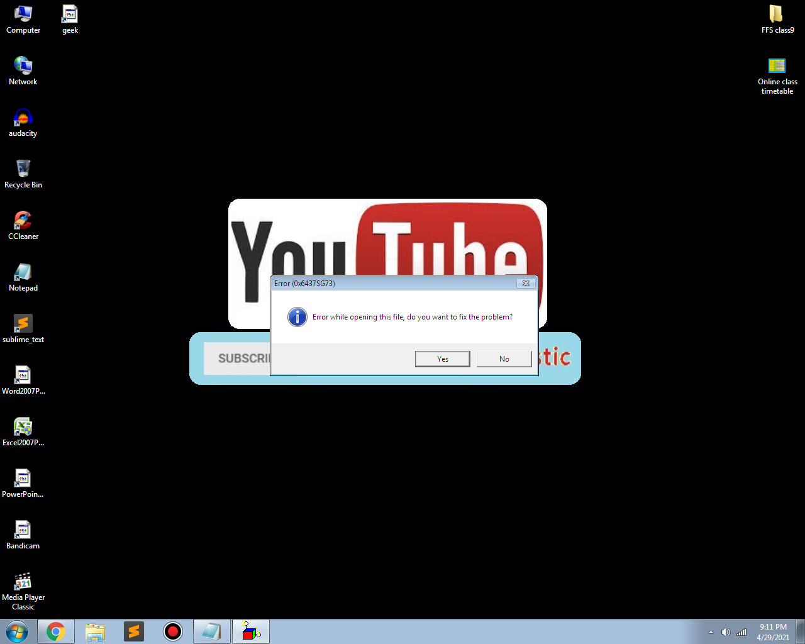Open the Network desktop icon
805x644 pixels.
pyautogui.click(x=23, y=70)
